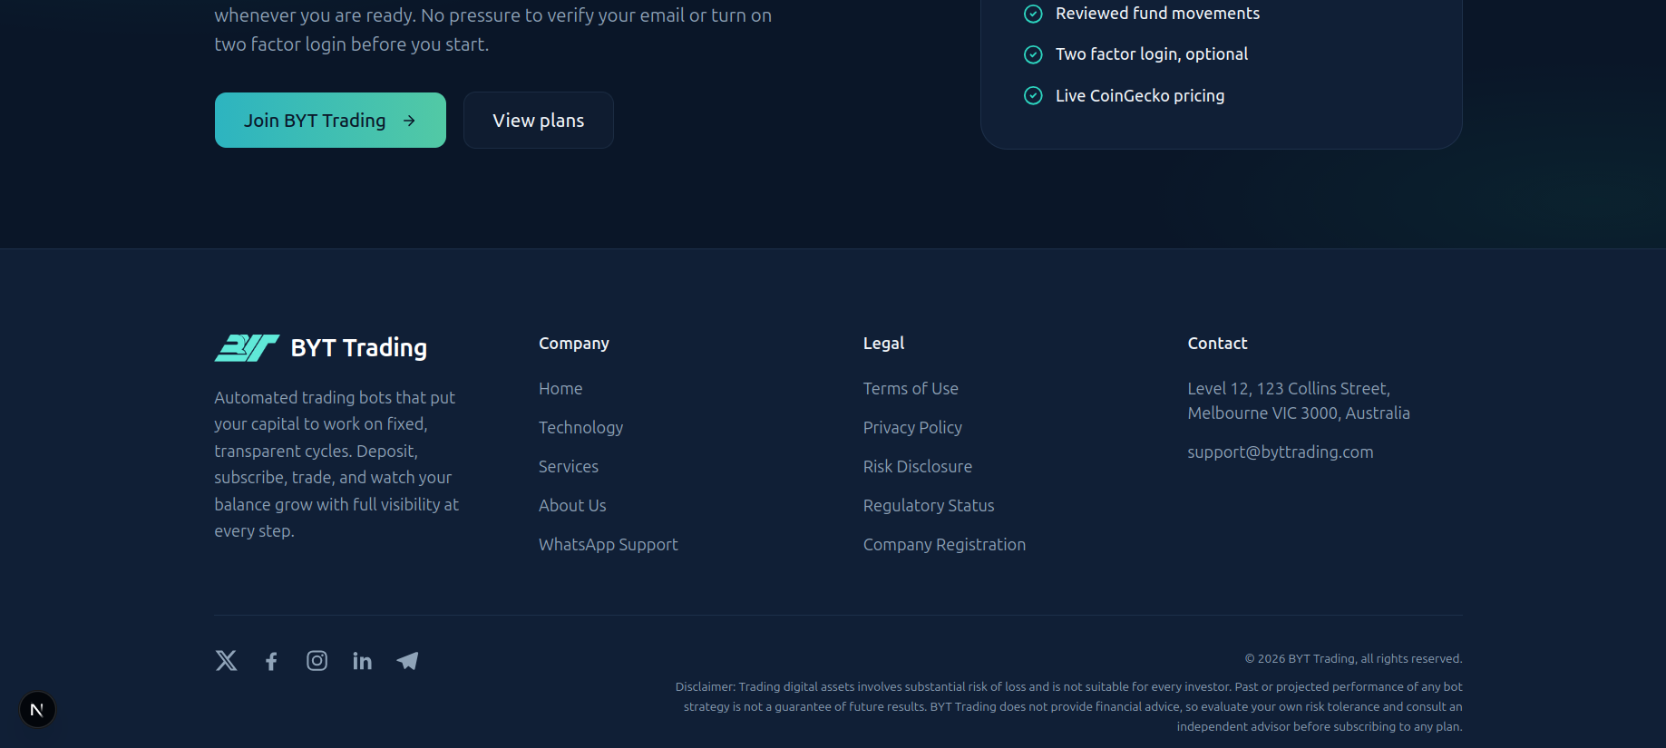This screenshot has width=1666, height=748.
Task: Click checkmark icon beside Live CoinGecko pricing
Action: pos(1033,95)
